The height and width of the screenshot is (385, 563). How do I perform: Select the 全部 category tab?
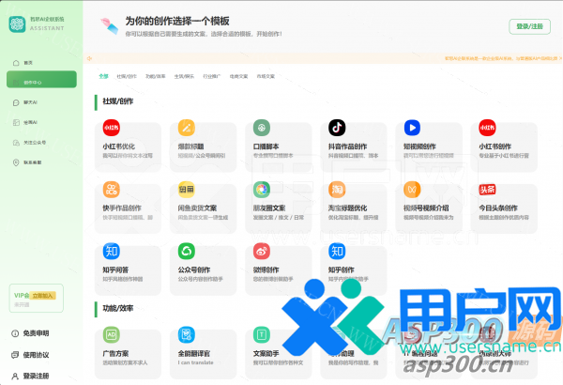click(x=103, y=74)
